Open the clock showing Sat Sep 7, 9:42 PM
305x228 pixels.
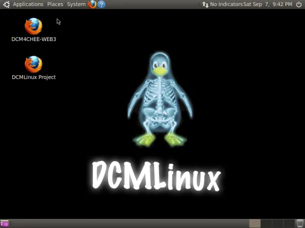coord(268,4)
